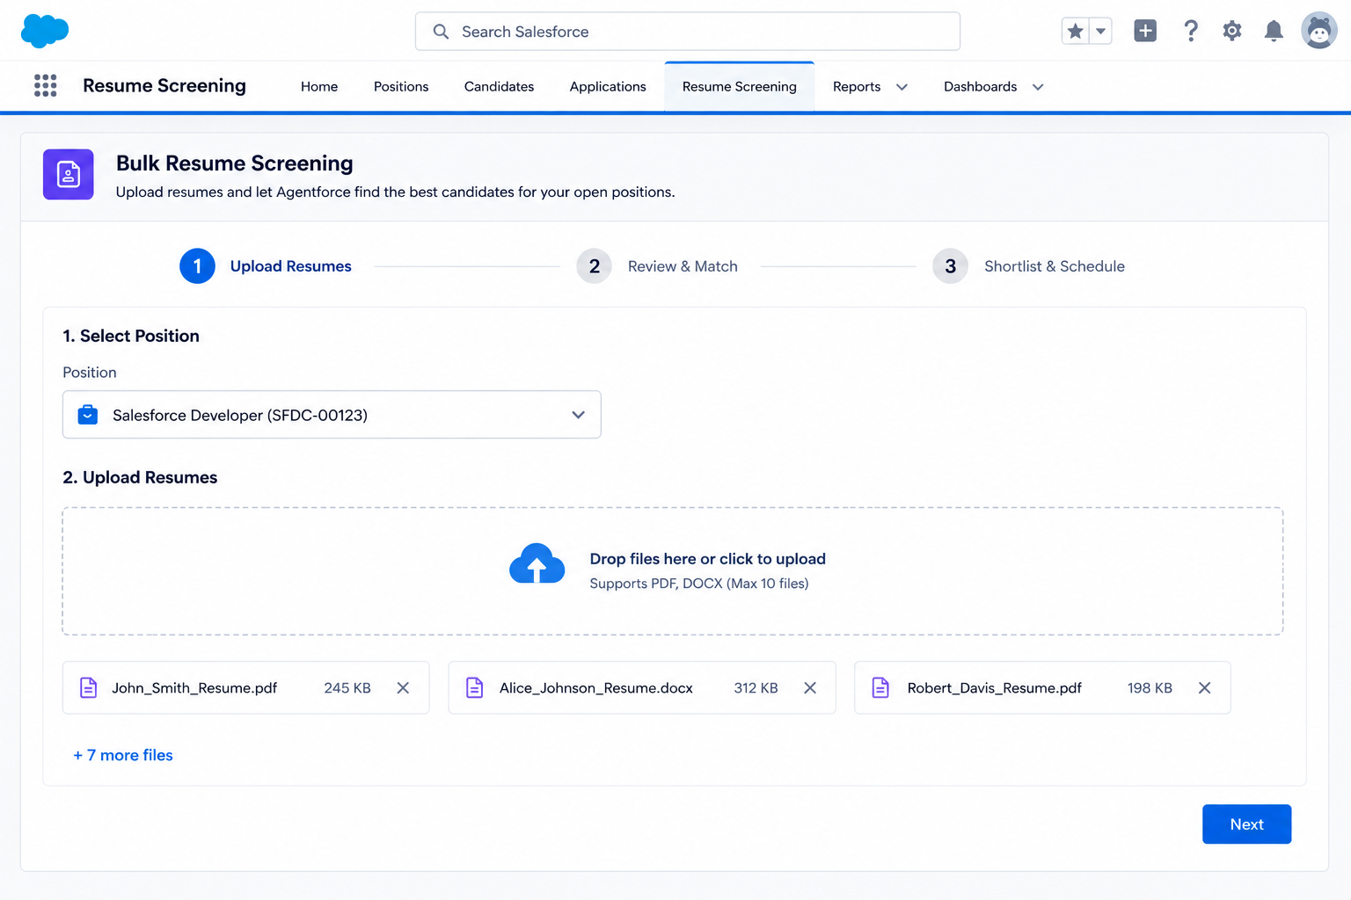Click the Robert_Davis_Resume.pdf file name
Viewport: 1351px width, 900px height.
point(995,688)
